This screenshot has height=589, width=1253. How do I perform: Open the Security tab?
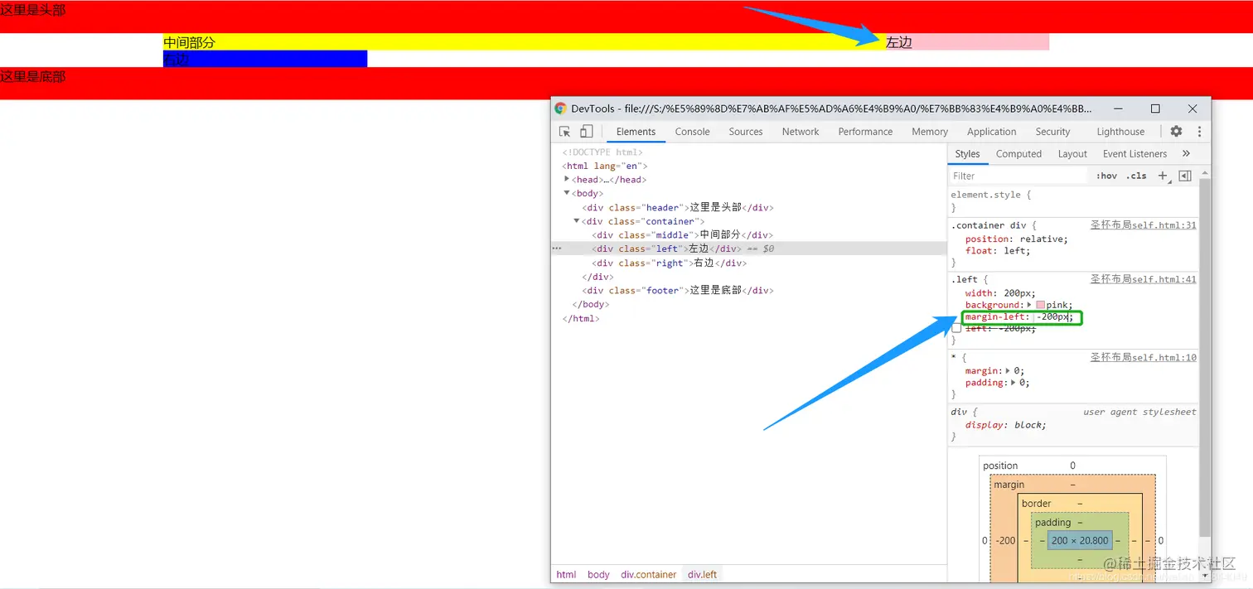coord(1052,132)
